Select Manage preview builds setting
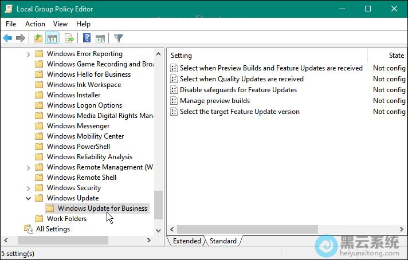Screen dimensions: 408x260 (x=215, y=101)
